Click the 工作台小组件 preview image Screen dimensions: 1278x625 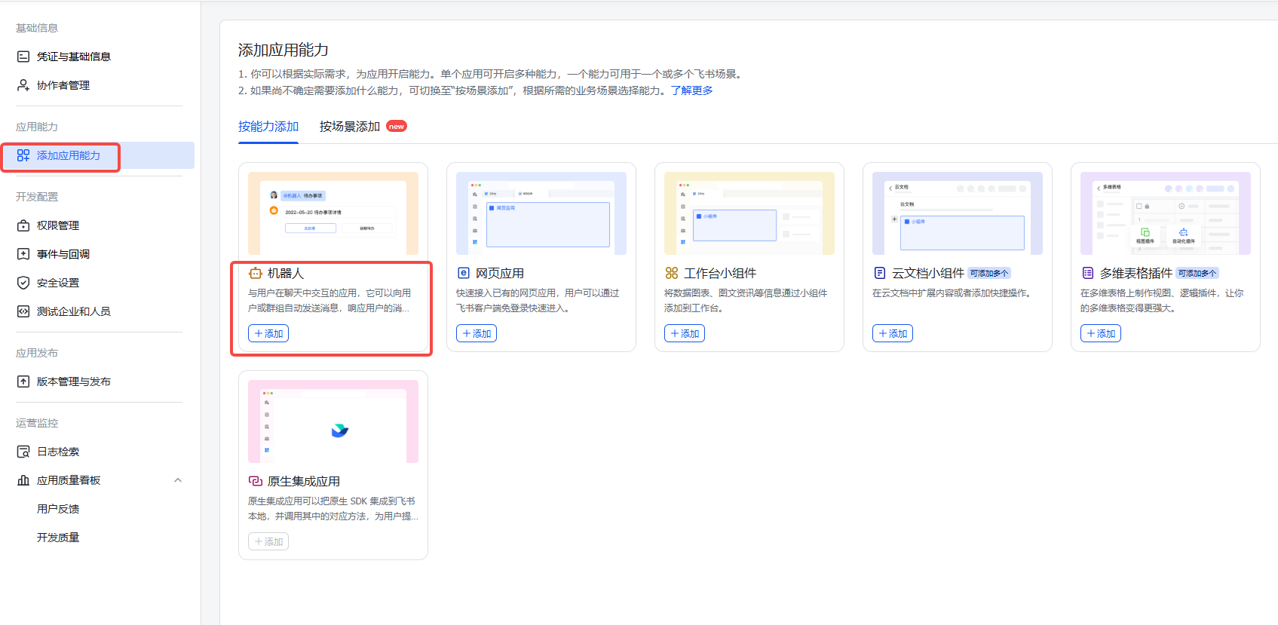749,213
